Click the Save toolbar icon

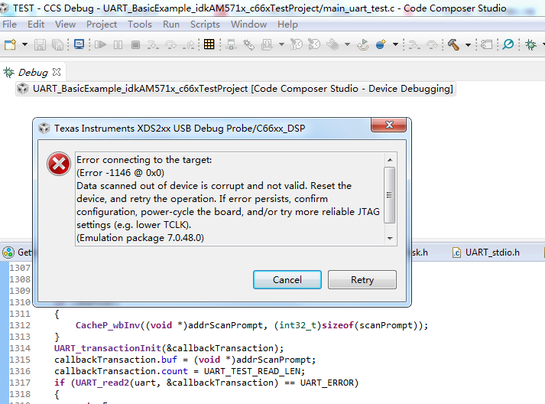(x=40, y=44)
